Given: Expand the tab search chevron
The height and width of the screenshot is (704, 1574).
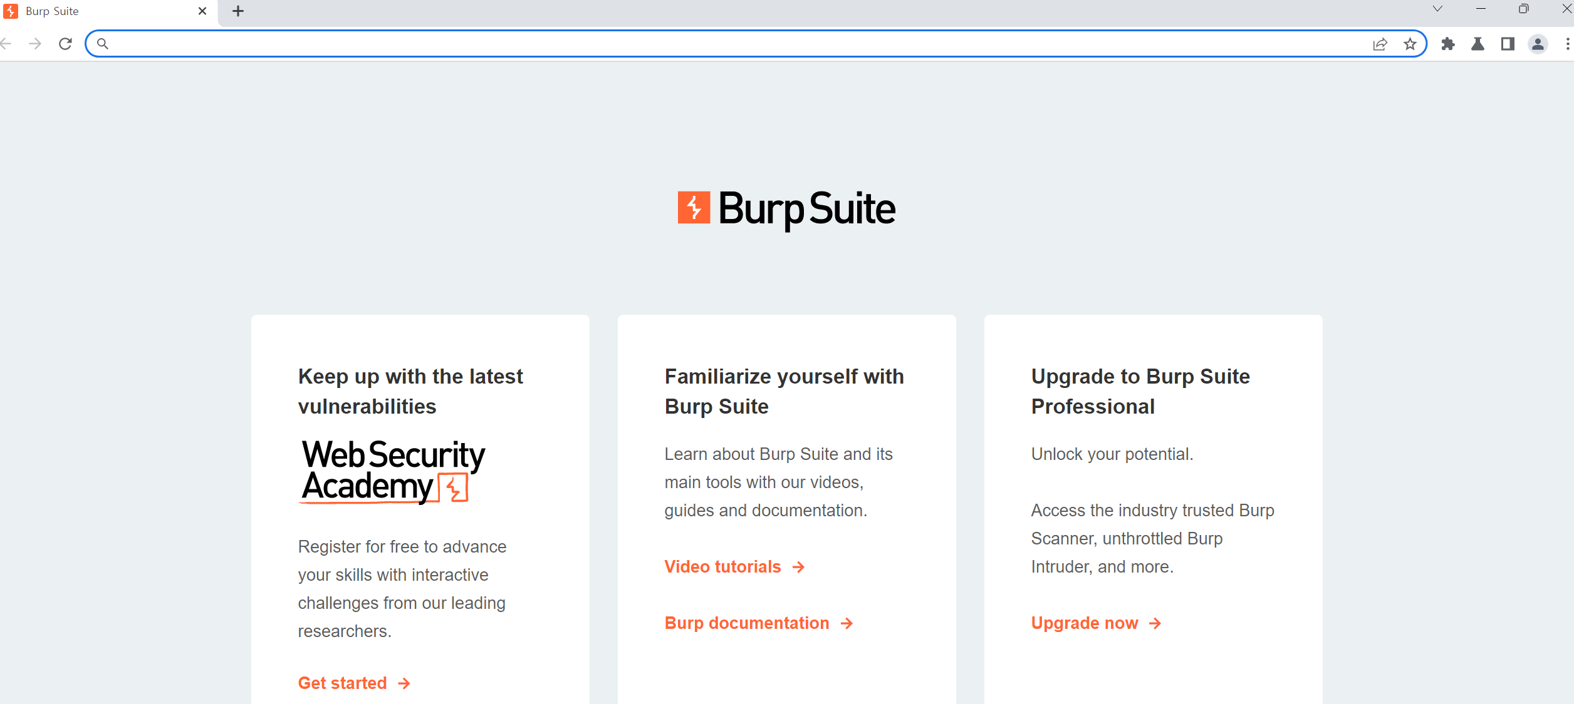Looking at the screenshot, I should pos(1437,9).
